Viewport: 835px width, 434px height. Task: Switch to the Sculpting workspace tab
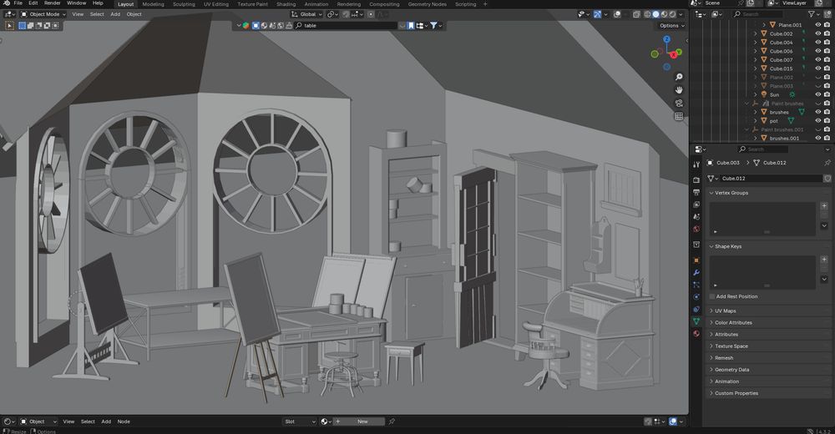(184, 3)
